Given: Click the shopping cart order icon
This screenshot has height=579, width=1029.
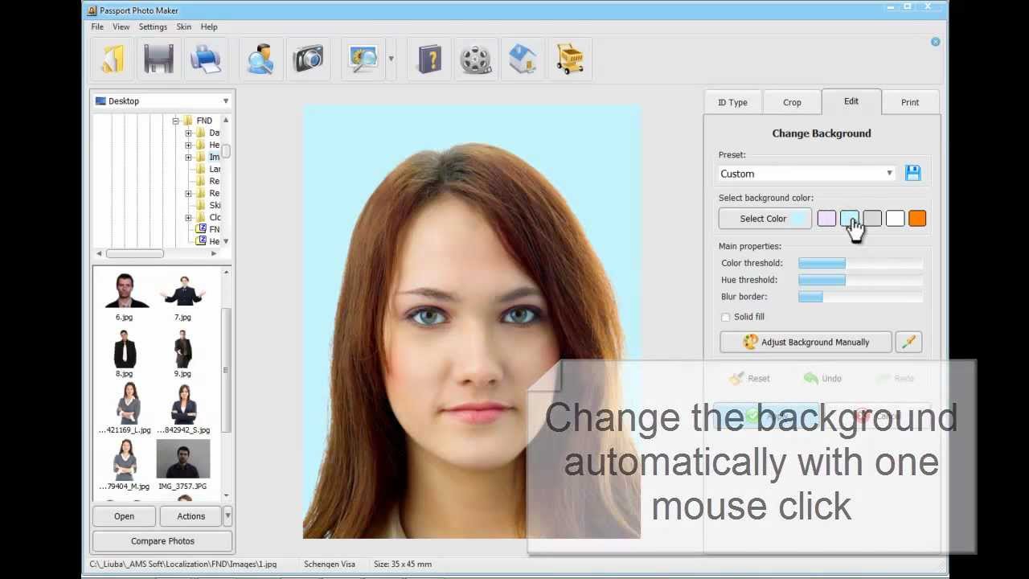Looking at the screenshot, I should click(x=569, y=59).
